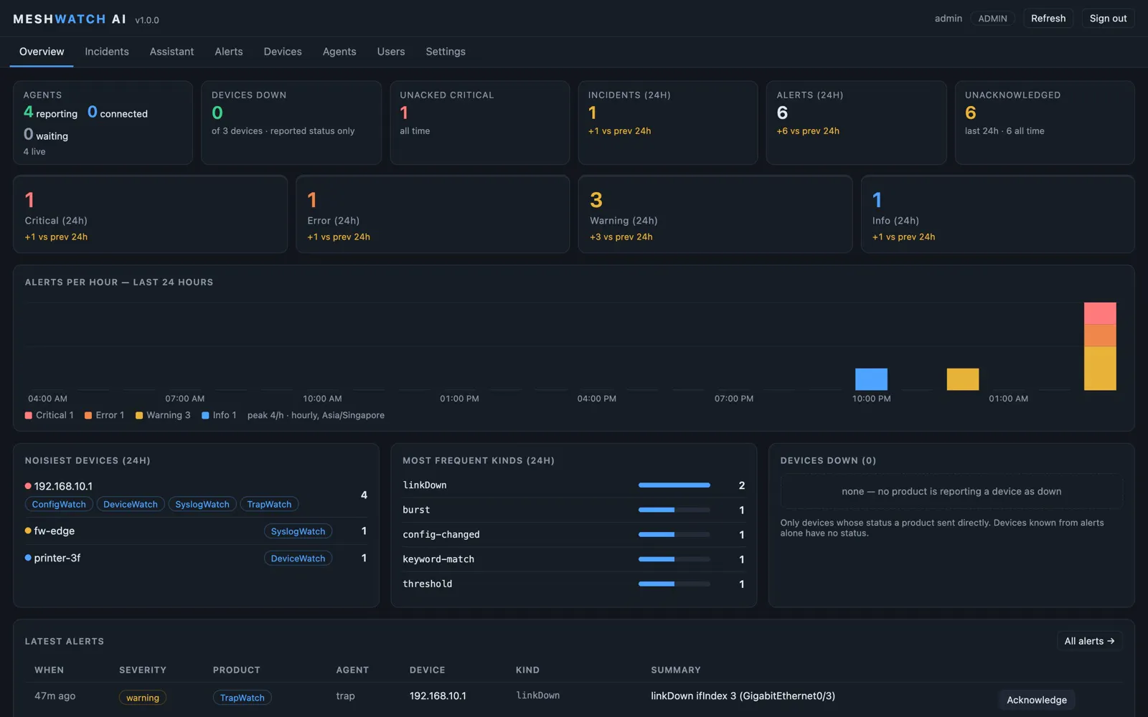Click the SyslogWatch tag on fw-edge row

click(298, 531)
